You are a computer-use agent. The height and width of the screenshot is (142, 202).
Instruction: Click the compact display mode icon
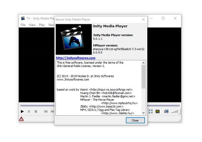click(x=158, y=111)
